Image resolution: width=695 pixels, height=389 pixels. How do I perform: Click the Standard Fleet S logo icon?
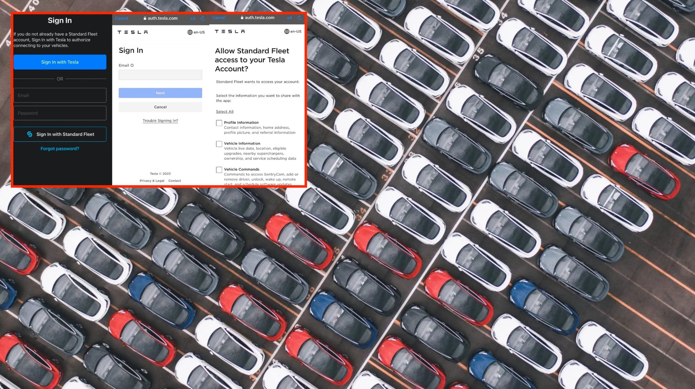30,134
